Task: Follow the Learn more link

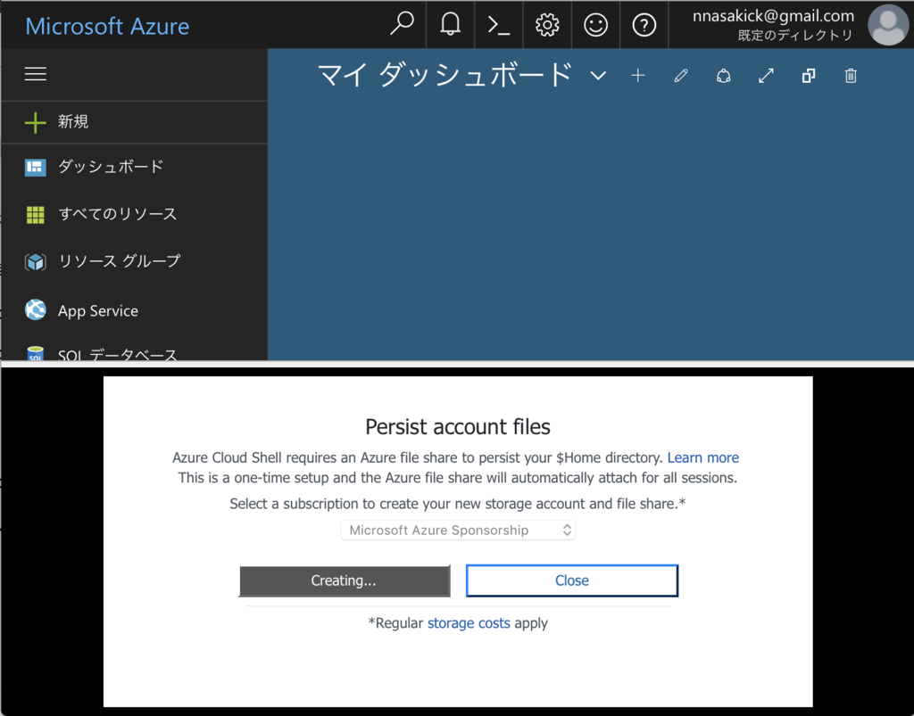Action: pos(703,457)
